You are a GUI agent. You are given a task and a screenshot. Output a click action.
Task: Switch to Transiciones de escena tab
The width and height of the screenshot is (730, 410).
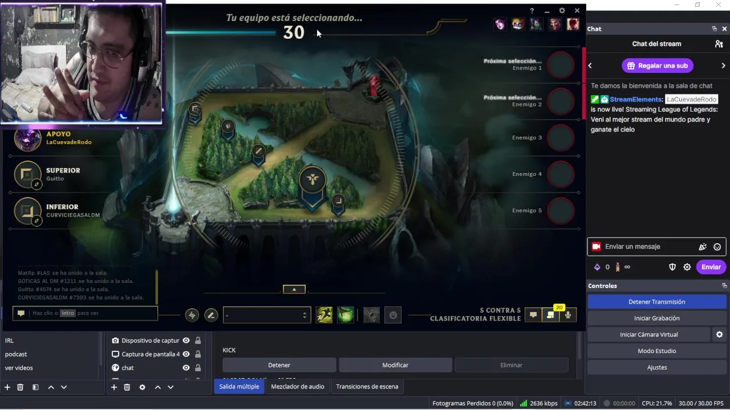(367, 387)
